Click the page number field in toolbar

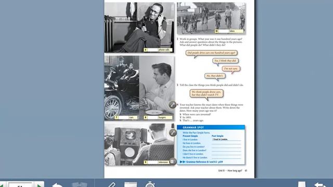20,185
